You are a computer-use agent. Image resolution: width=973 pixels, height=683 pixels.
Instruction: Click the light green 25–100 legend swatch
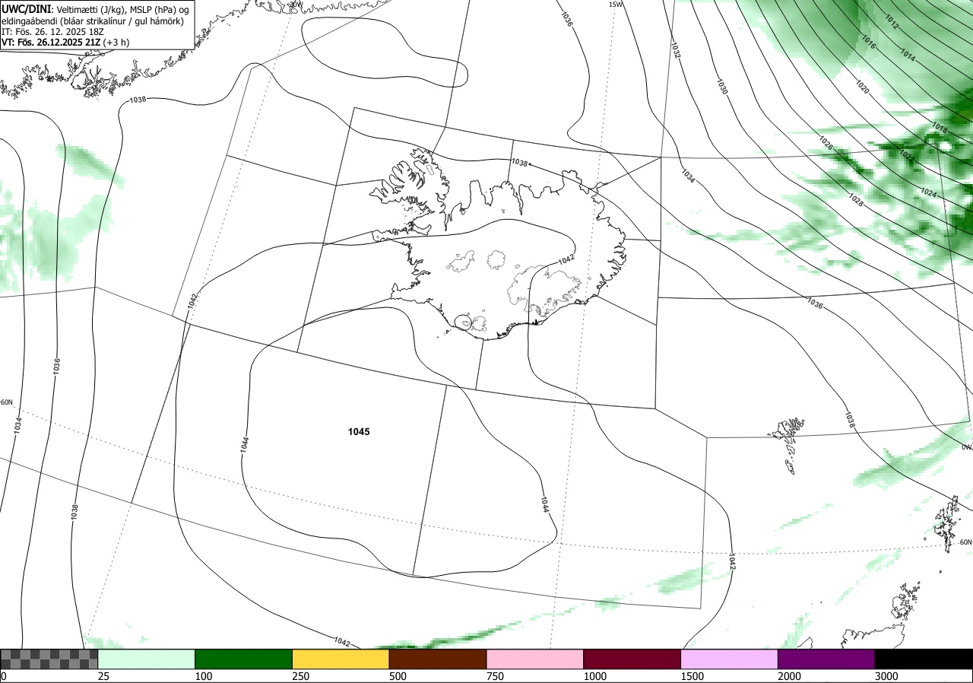click(147, 659)
